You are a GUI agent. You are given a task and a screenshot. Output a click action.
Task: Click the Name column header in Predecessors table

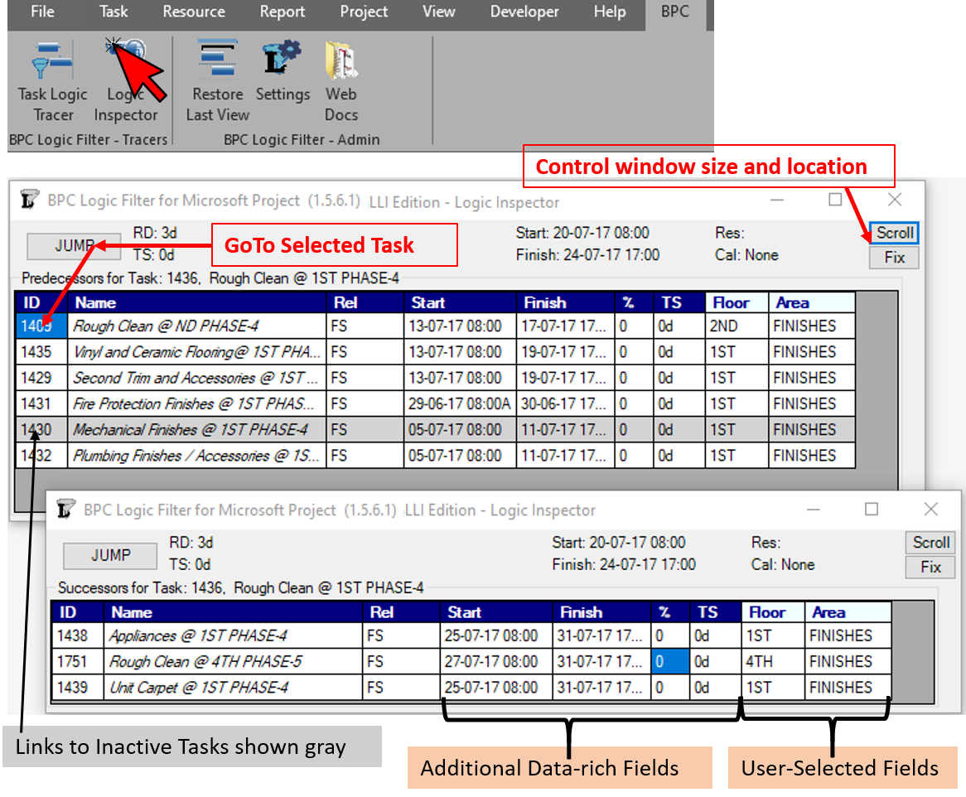(196, 302)
